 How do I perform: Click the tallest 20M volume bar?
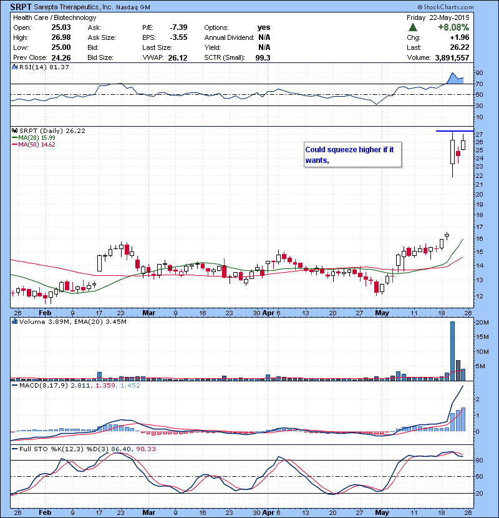(452, 351)
